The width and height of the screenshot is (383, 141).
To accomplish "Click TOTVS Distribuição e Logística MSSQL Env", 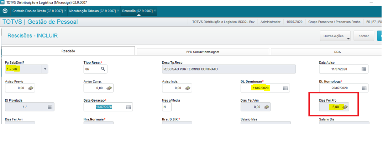I will (223, 22).
